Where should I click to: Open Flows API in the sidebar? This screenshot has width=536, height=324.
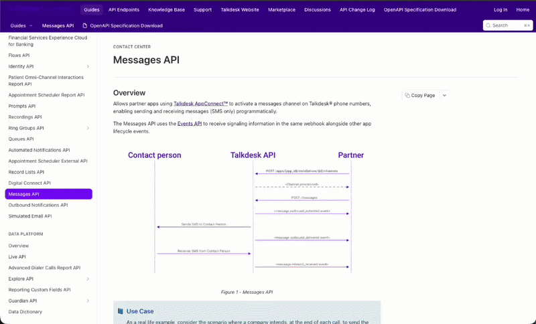[x=19, y=56]
